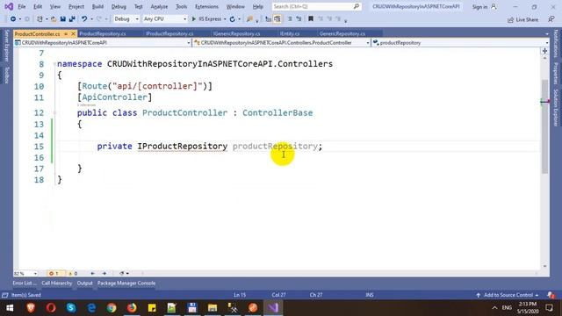The image size is (562, 316).
Task: Click the Toggle Bookmark icon
Action: point(311,19)
